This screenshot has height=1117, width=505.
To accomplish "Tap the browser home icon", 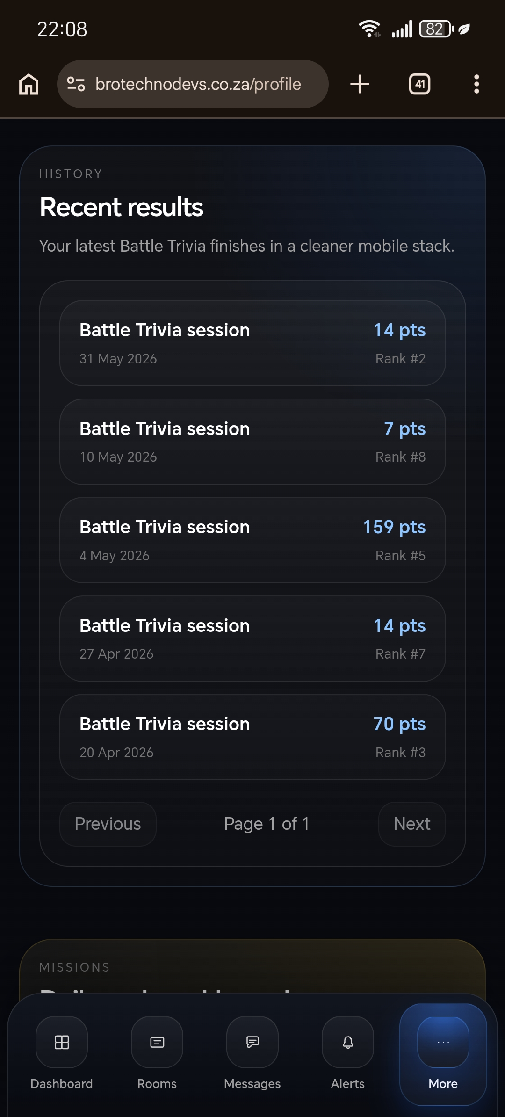I will (x=29, y=84).
